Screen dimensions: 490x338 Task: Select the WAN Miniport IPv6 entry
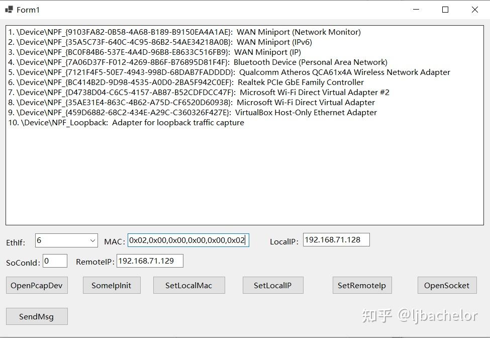[166, 42]
